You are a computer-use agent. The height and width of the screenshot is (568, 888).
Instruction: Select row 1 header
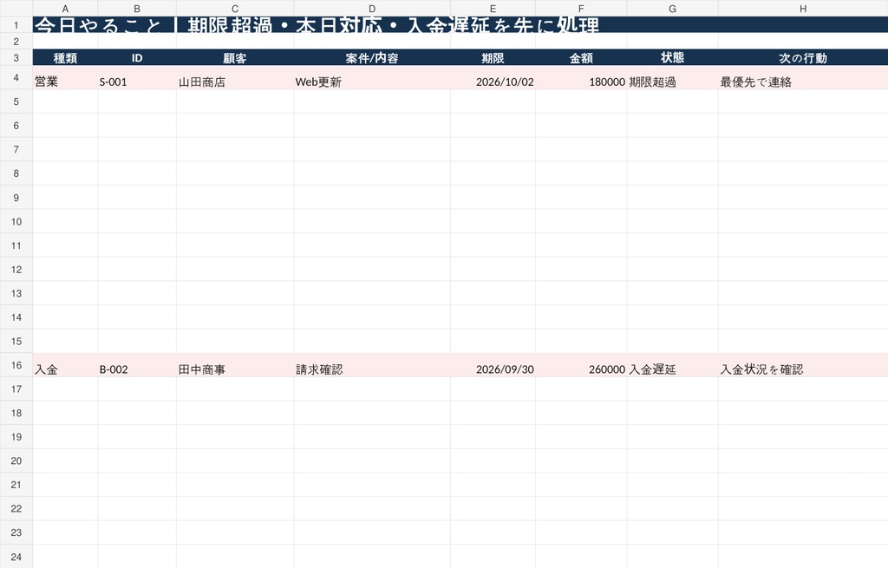[16, 25]
